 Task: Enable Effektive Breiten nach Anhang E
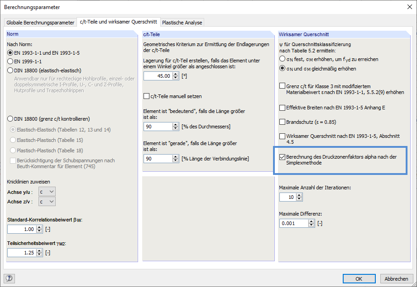(281, 108)
